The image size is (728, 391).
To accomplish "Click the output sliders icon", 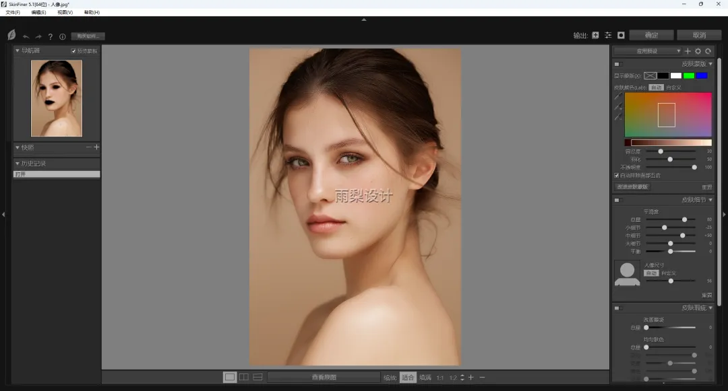I will (x=608, y=35).
